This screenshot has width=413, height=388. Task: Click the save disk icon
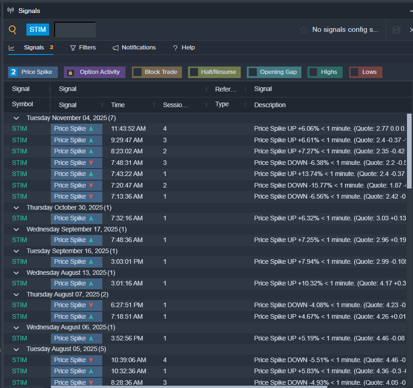click(x=396, y=30)
